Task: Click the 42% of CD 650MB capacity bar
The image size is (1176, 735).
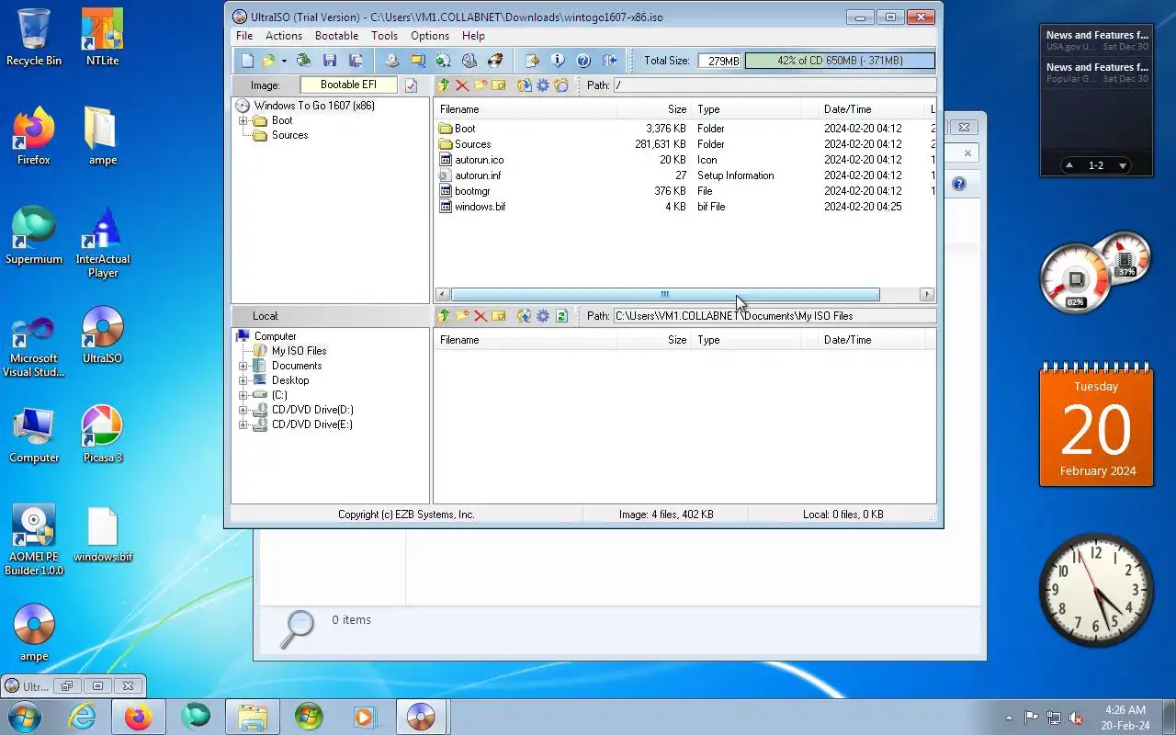Action: 840,61
